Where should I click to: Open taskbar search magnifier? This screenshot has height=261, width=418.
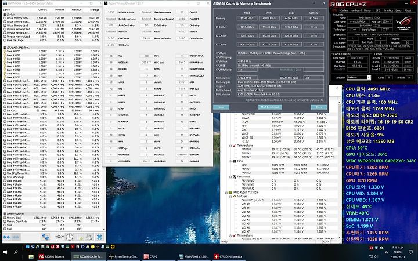[16, 252]
